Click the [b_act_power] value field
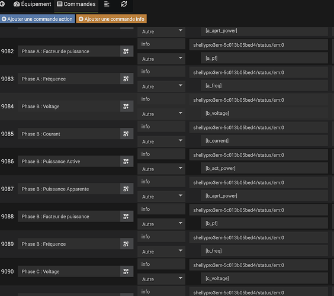334x296 pixels. (264, 168)
